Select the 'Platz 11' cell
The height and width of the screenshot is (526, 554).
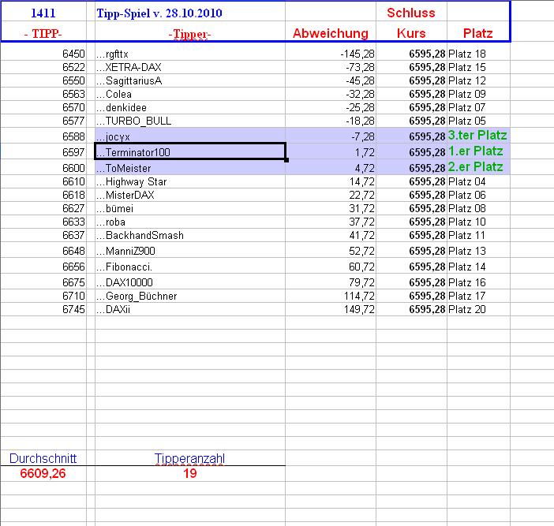[x=466, y=235]
